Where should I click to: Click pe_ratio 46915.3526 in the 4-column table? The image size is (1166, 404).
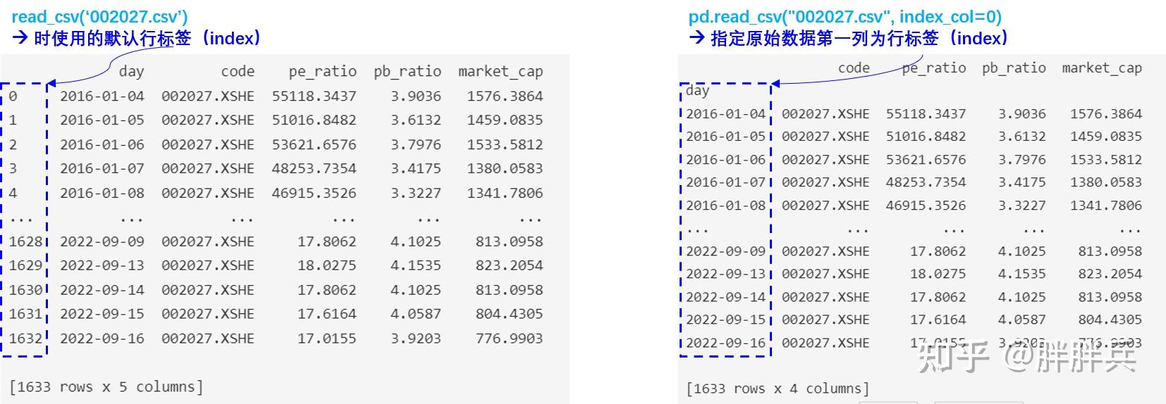[926, 206]
